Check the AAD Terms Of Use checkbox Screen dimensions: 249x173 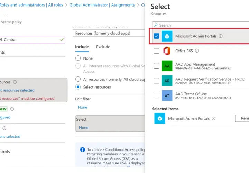156,95
